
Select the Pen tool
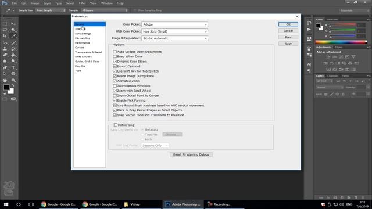click(5, 67)
